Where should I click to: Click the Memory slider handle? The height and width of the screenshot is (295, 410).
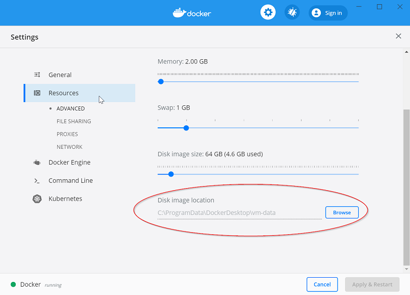(x=161, y=82)
